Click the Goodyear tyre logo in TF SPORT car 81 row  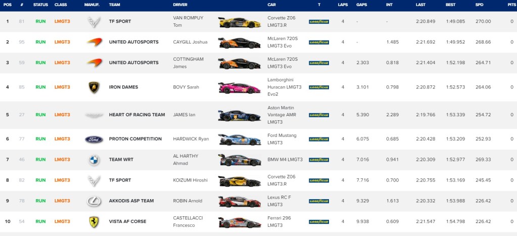coord(319,22)
